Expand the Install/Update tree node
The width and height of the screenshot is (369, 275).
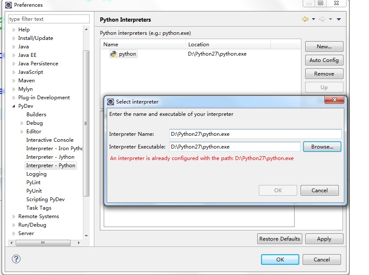coord(14,38)
